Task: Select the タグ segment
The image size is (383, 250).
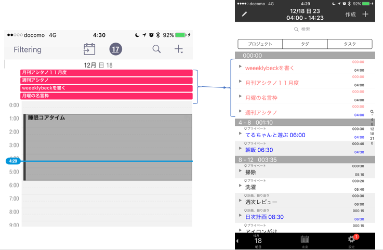Action: [x=305, y=44]
